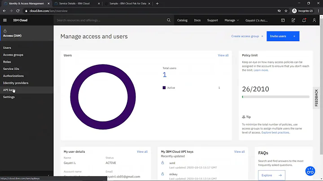
Task: Click the Explore button in FAQs
Action: click(x=271, y=175)
